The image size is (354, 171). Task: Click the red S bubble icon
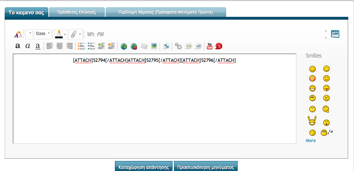click(219, 46)
